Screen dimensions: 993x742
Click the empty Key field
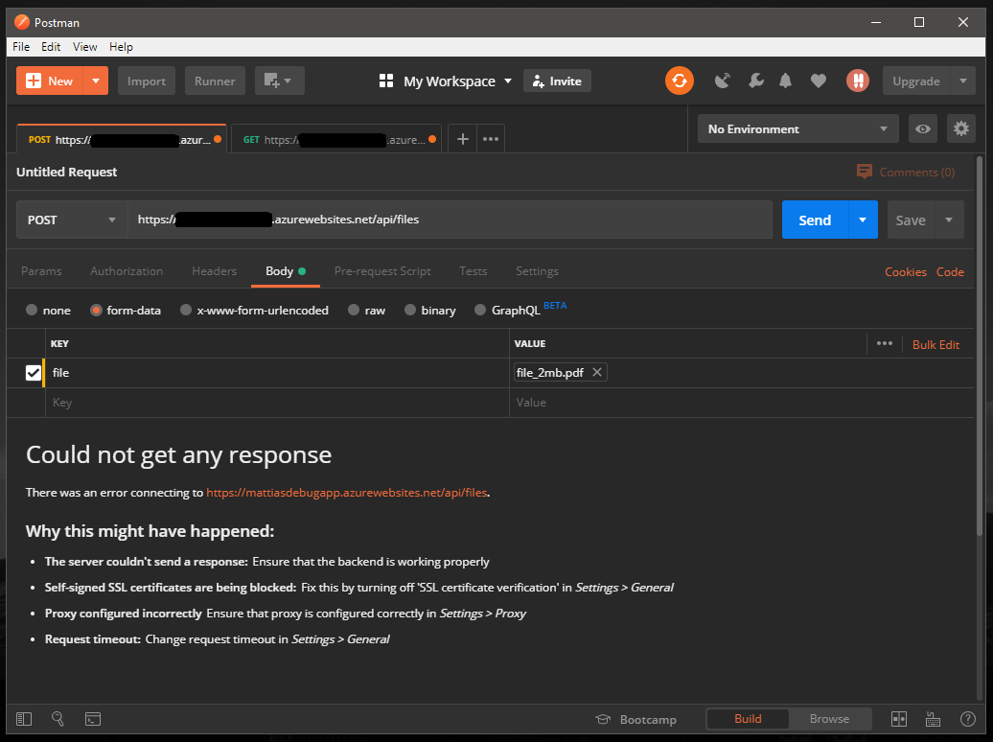click(277, 403)
